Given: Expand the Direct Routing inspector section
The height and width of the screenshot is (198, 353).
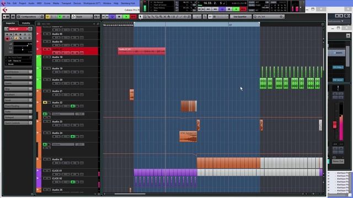Looking at the screenshot, I should (x=18, y=106).
